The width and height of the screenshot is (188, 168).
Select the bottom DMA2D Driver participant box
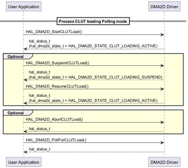[x=164, y=162]
